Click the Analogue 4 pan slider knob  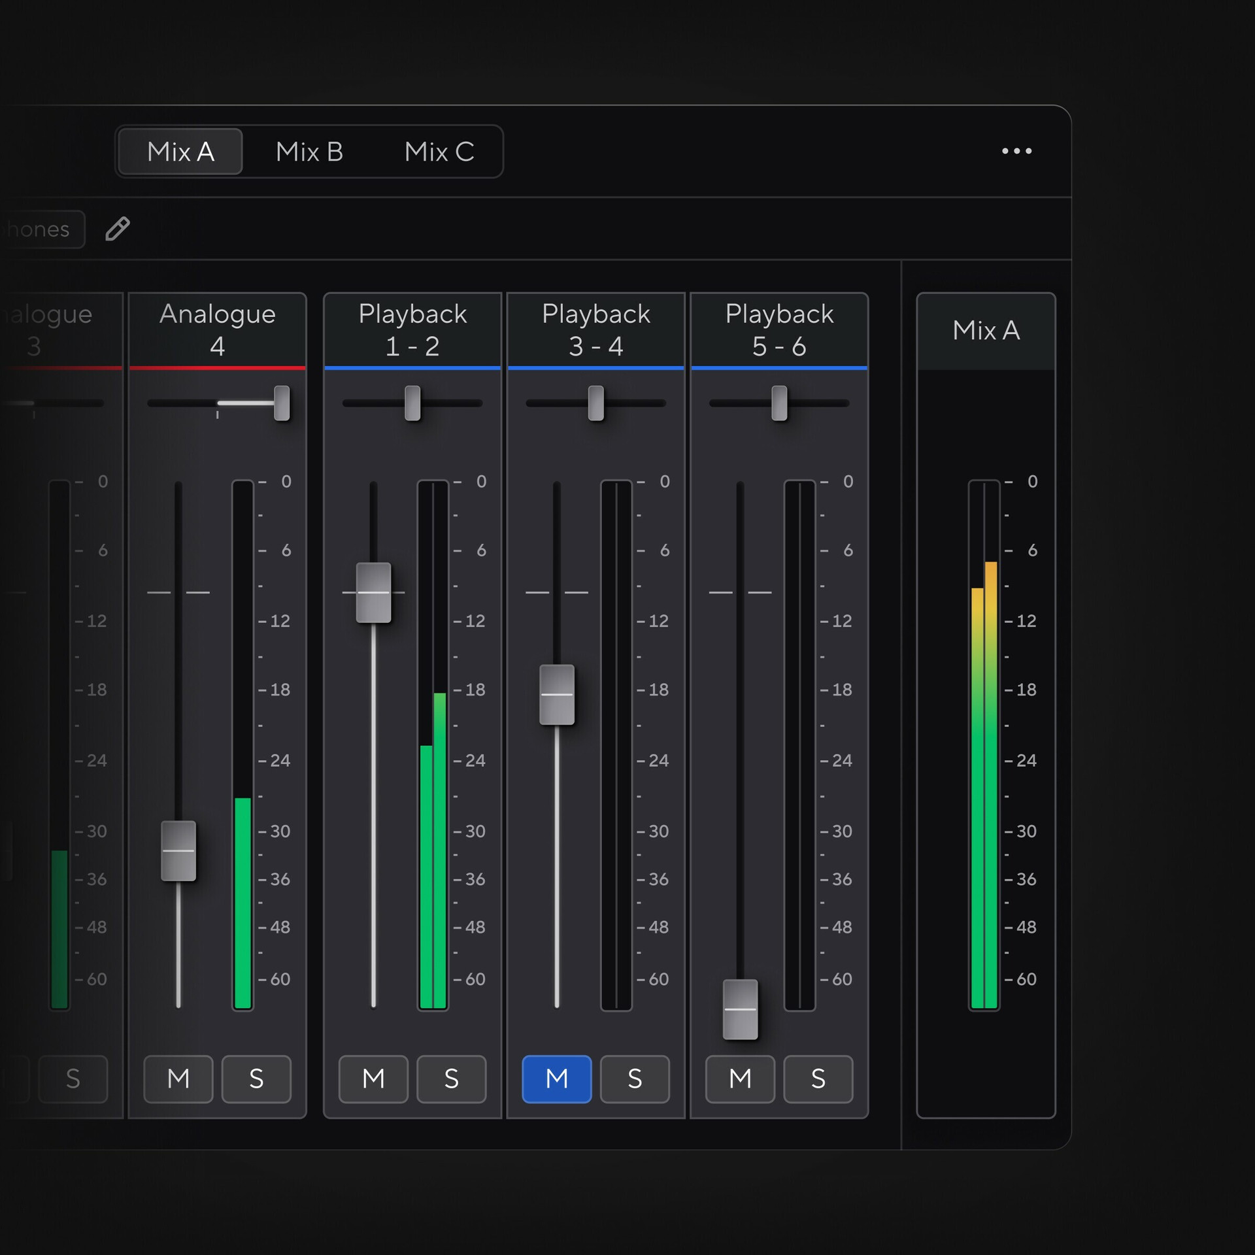282,403
